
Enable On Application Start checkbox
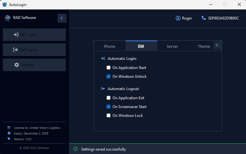pyautogui.click(x=108, y=68)
